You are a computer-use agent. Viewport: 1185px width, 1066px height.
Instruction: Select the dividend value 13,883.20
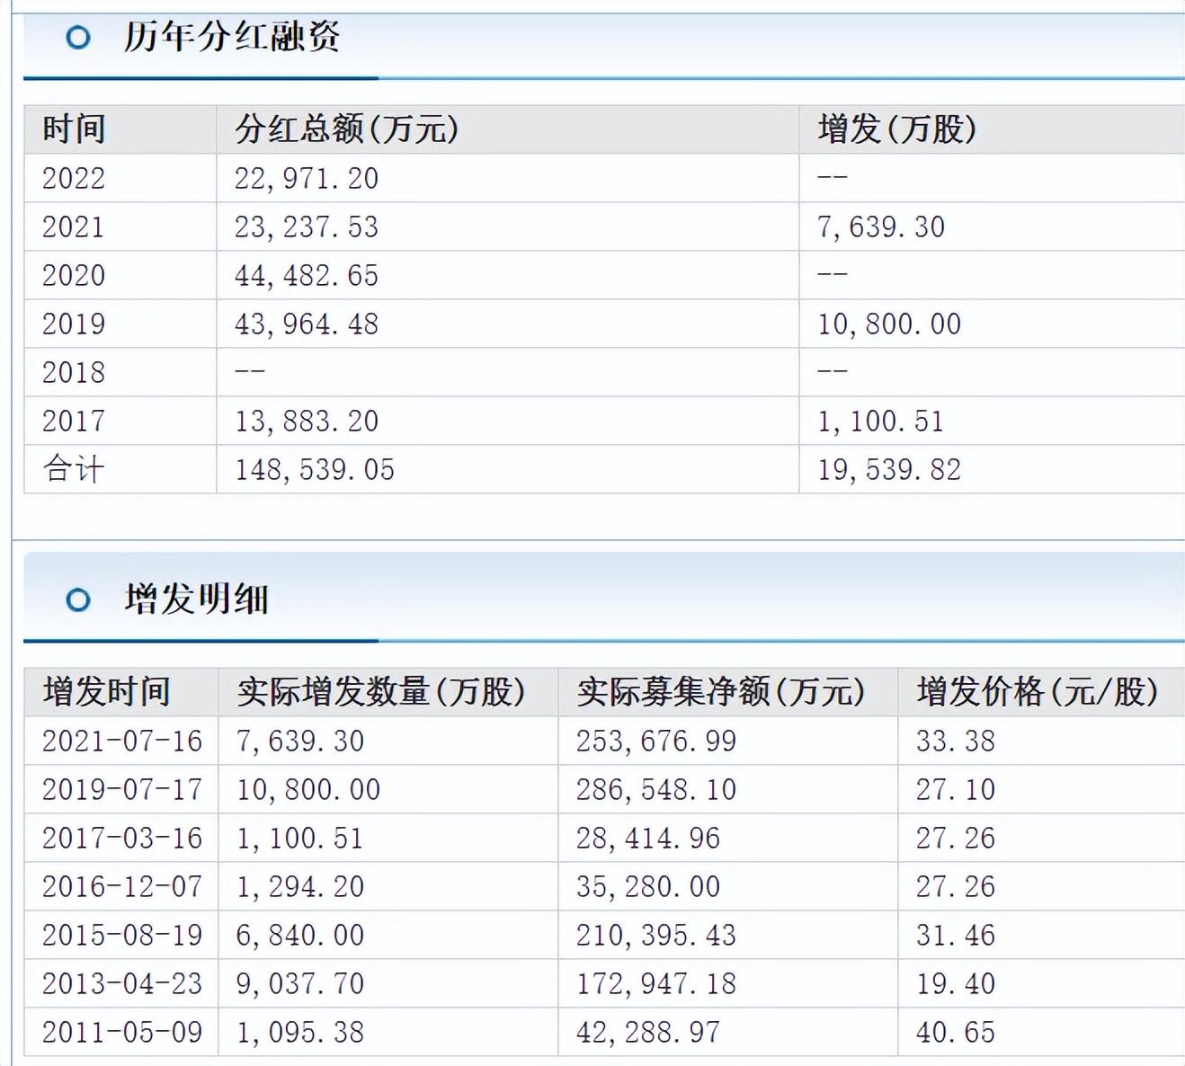click(307, 421)
